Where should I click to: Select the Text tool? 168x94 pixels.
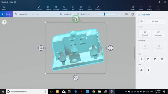click(73, 8)
